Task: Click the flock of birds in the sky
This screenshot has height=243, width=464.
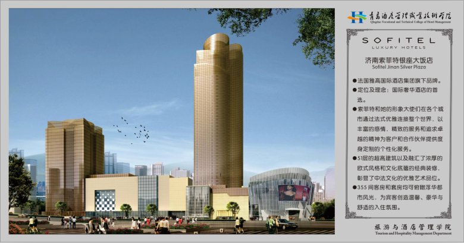Action: click(131, 131)
